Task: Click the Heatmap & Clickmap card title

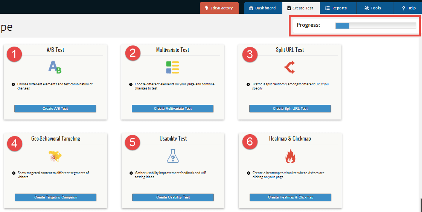Action: click(x=290, y=139)
